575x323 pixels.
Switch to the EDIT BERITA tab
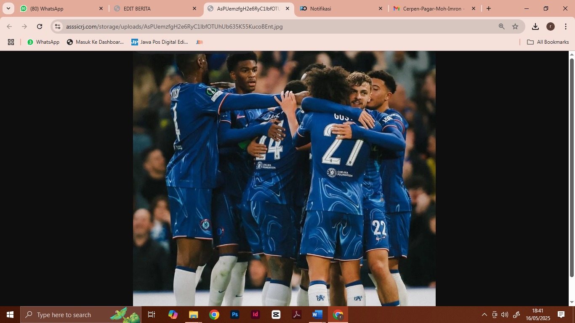click(155, 8)
